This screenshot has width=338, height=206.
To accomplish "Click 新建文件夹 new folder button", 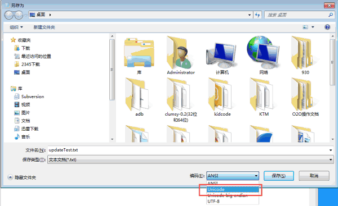I will pos(44,28).
